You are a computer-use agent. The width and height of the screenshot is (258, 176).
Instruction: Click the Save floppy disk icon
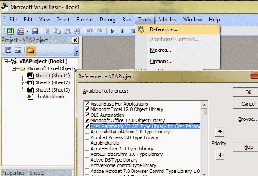coord(35,31)
